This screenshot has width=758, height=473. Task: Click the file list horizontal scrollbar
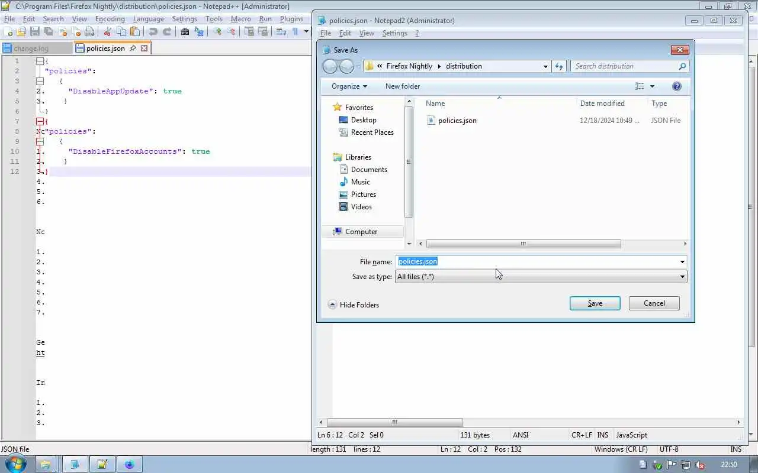[523, 244]
